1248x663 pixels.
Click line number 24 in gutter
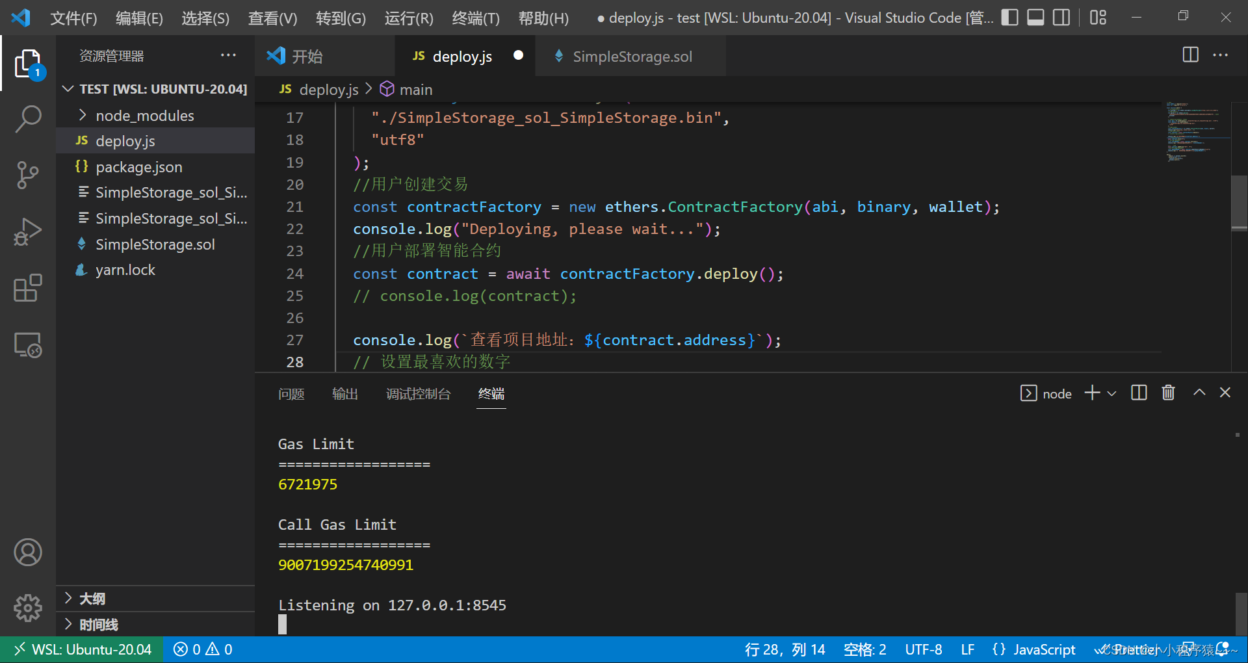[295, 274]
